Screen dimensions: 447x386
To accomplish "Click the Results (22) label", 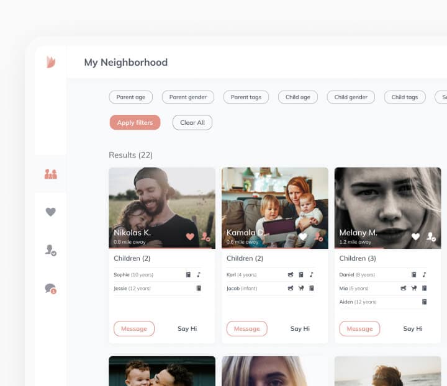I will point(130,155).
